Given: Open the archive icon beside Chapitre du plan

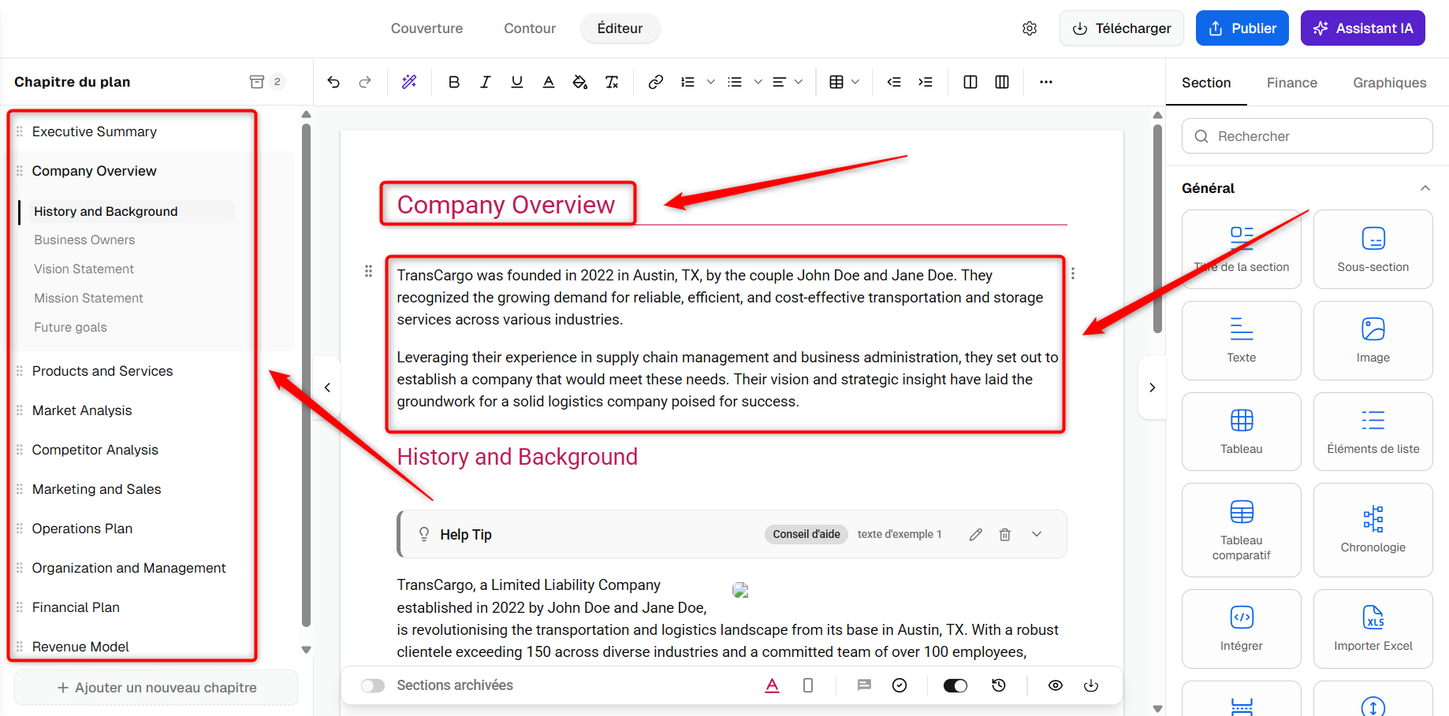Looking at the screenshot, I should point(257,82).
